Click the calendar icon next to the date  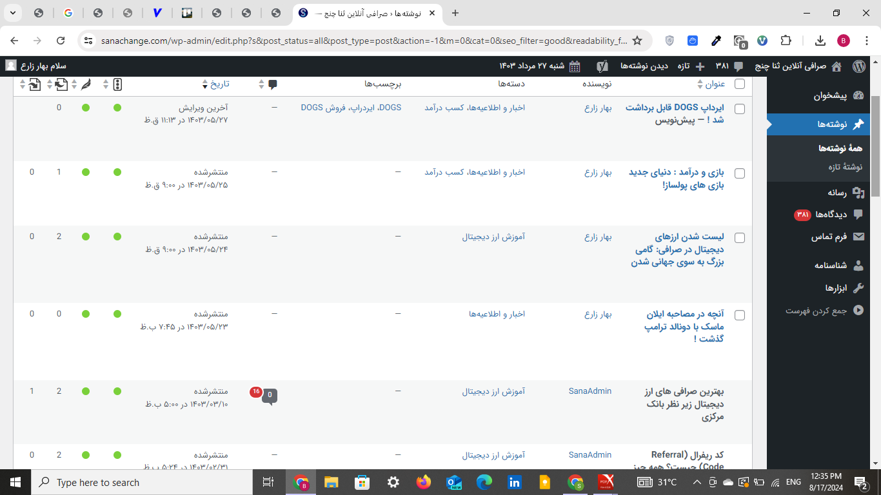coord(575,66)
